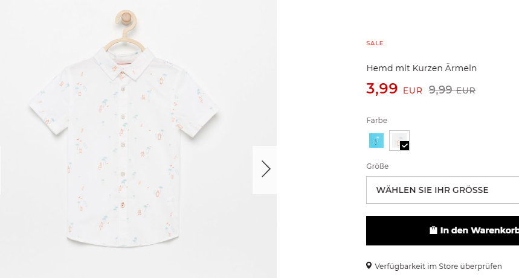This screenshot has height=278, width=519.
Task: Add item via In den Warenkorb button
Action: (x=442, y=230)
